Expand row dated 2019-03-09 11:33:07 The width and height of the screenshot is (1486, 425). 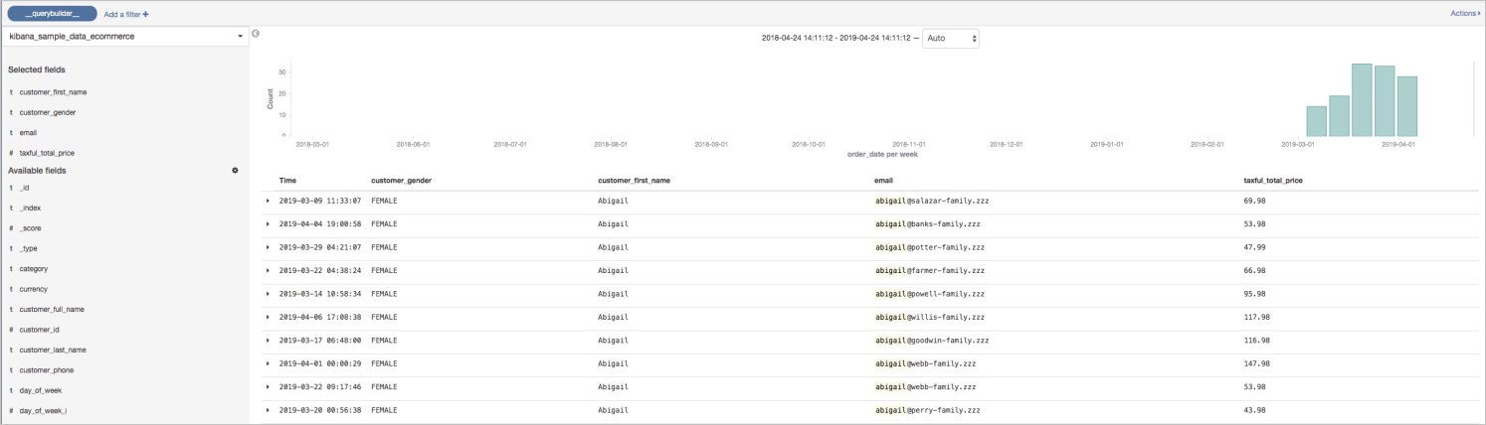click(269, 201)
